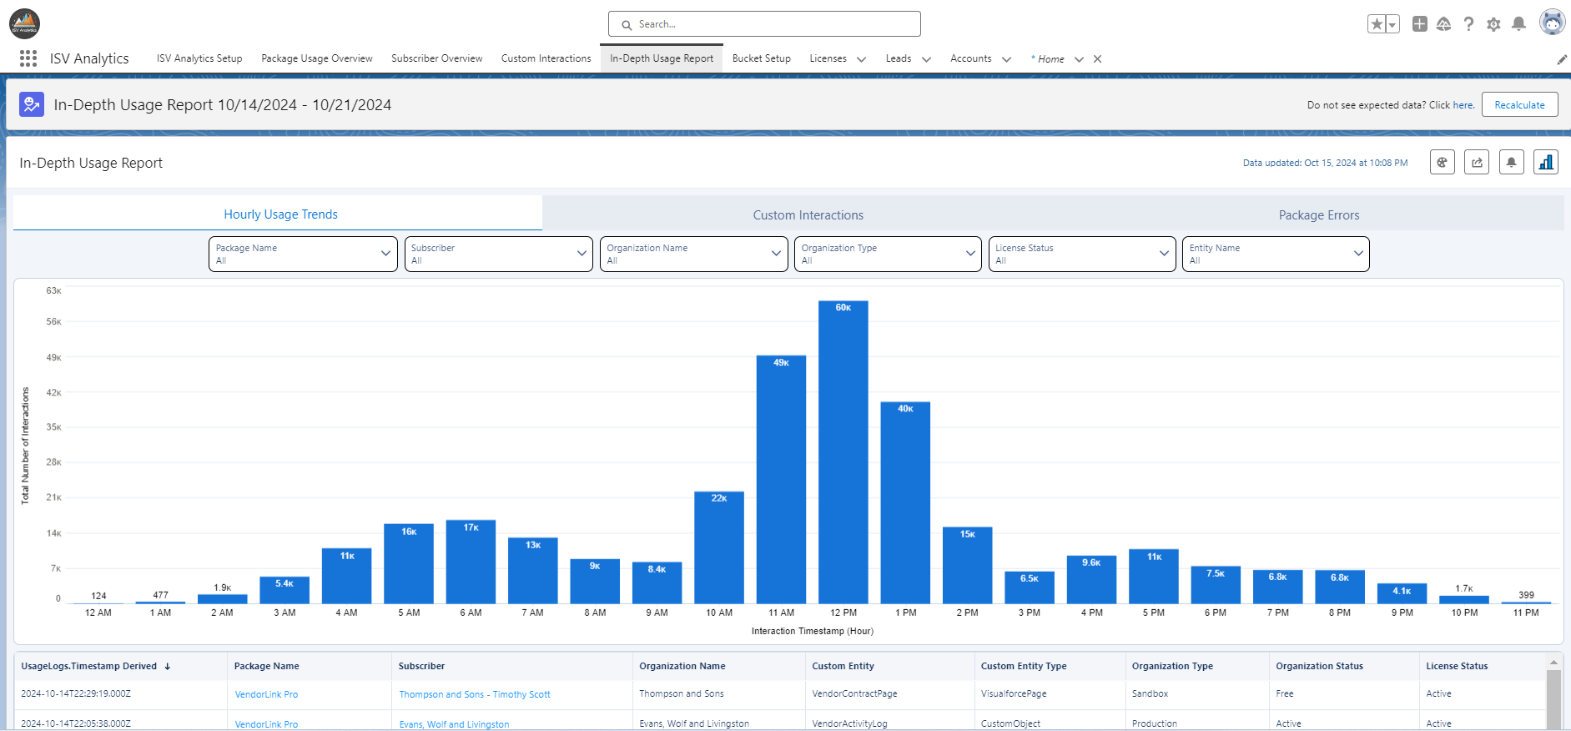This screenshot has width=1571, height=731.
Task: Click the dashboard bar chart icon
Action: pyautogui.click(x=1546, y=162)
